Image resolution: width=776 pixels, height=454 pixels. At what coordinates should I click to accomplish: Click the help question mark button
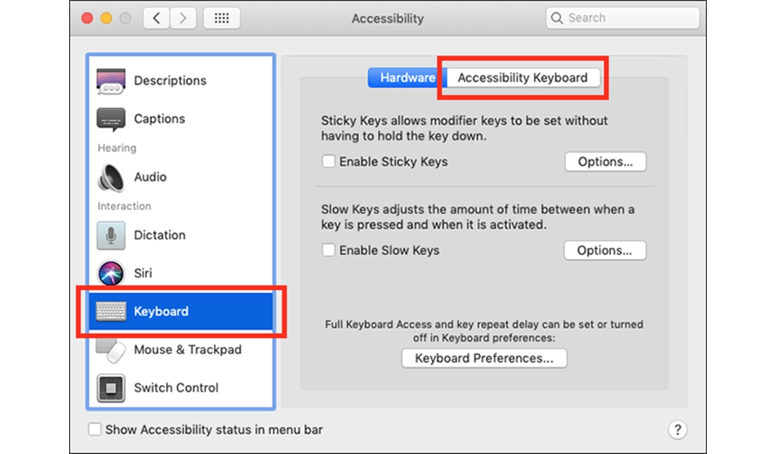(678, 429)
